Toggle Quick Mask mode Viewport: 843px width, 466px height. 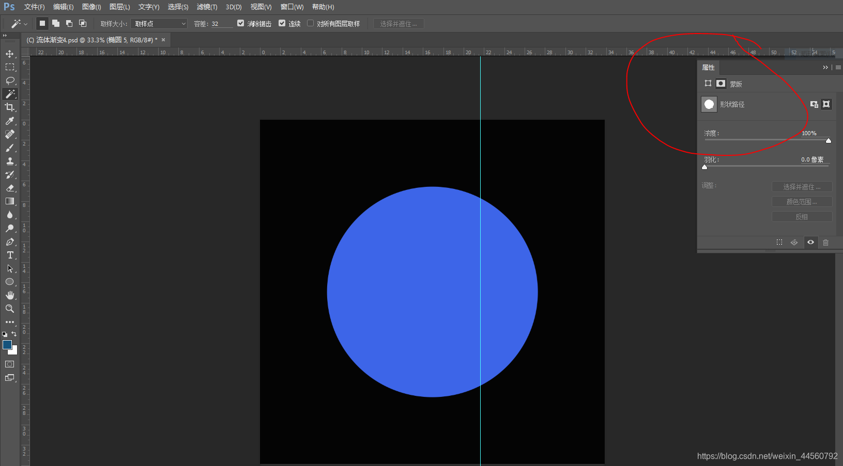[10, 364]
